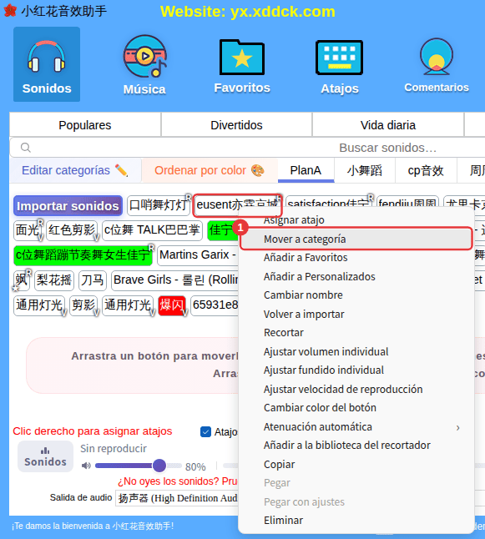Choose Añadir a Favoritos

tap(356, 258)
